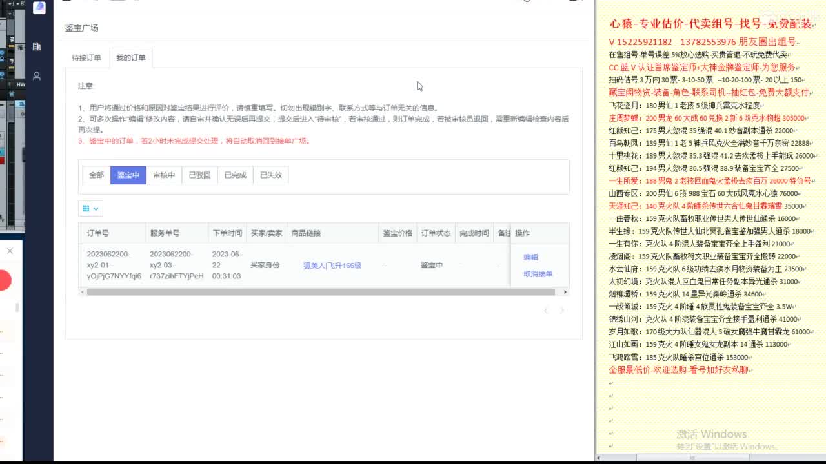
Task: Enable the 已完成 filter
Action: click(236, 175)
